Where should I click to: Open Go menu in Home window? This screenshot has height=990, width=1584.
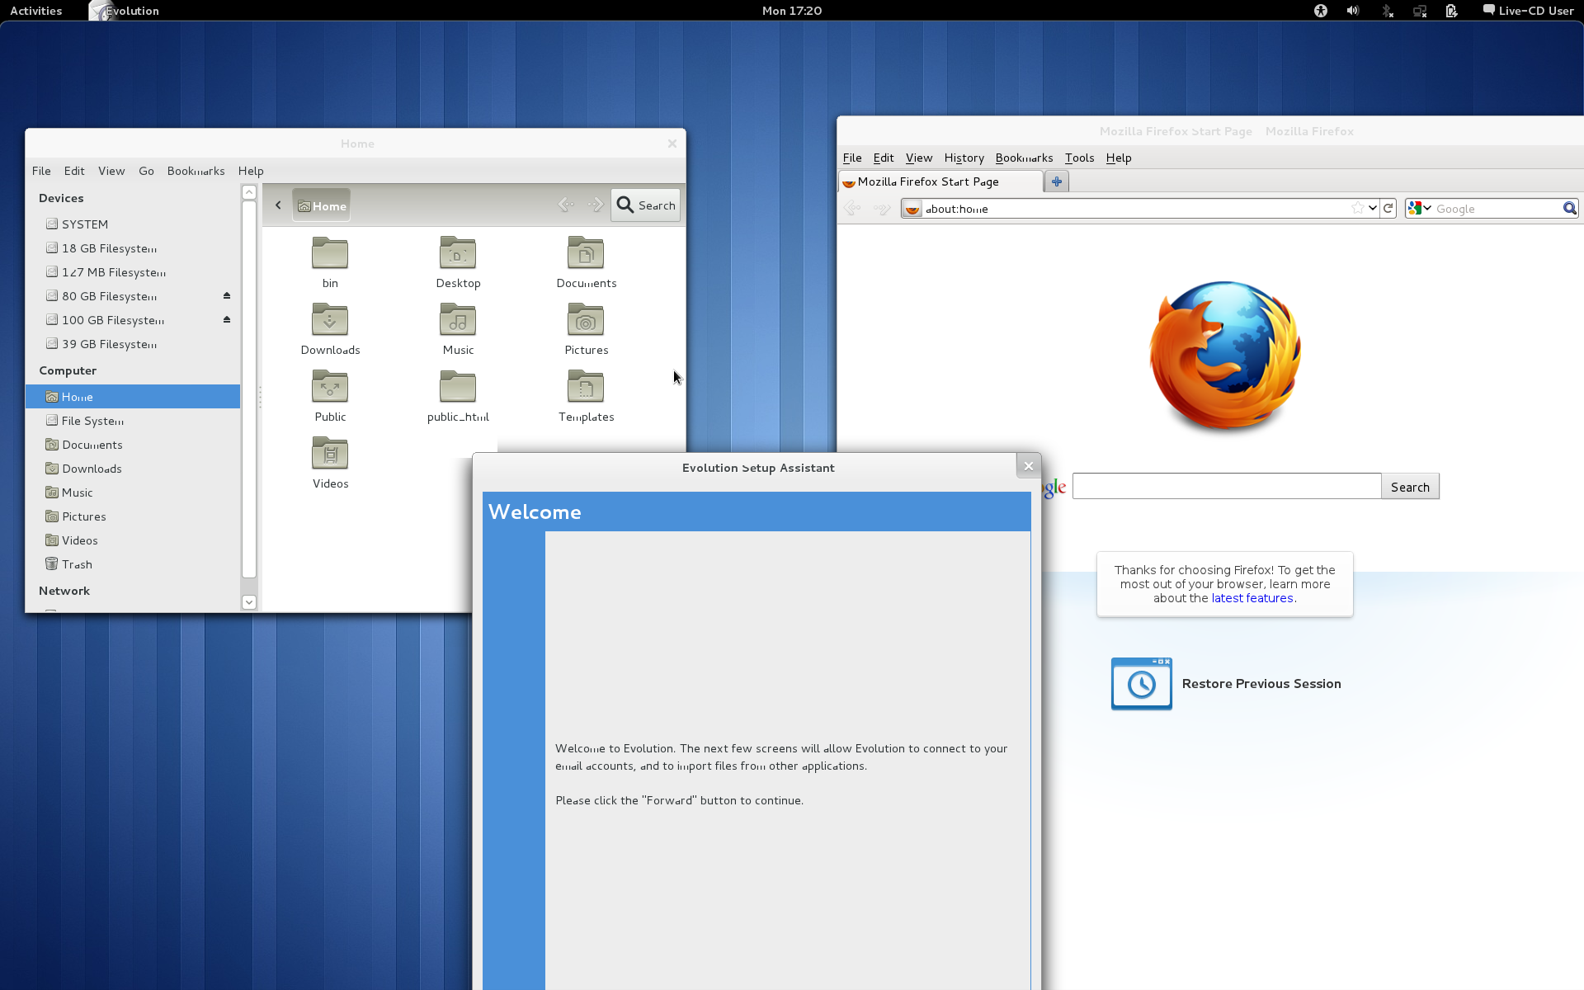pyautogui.click(x=146, y=171)
